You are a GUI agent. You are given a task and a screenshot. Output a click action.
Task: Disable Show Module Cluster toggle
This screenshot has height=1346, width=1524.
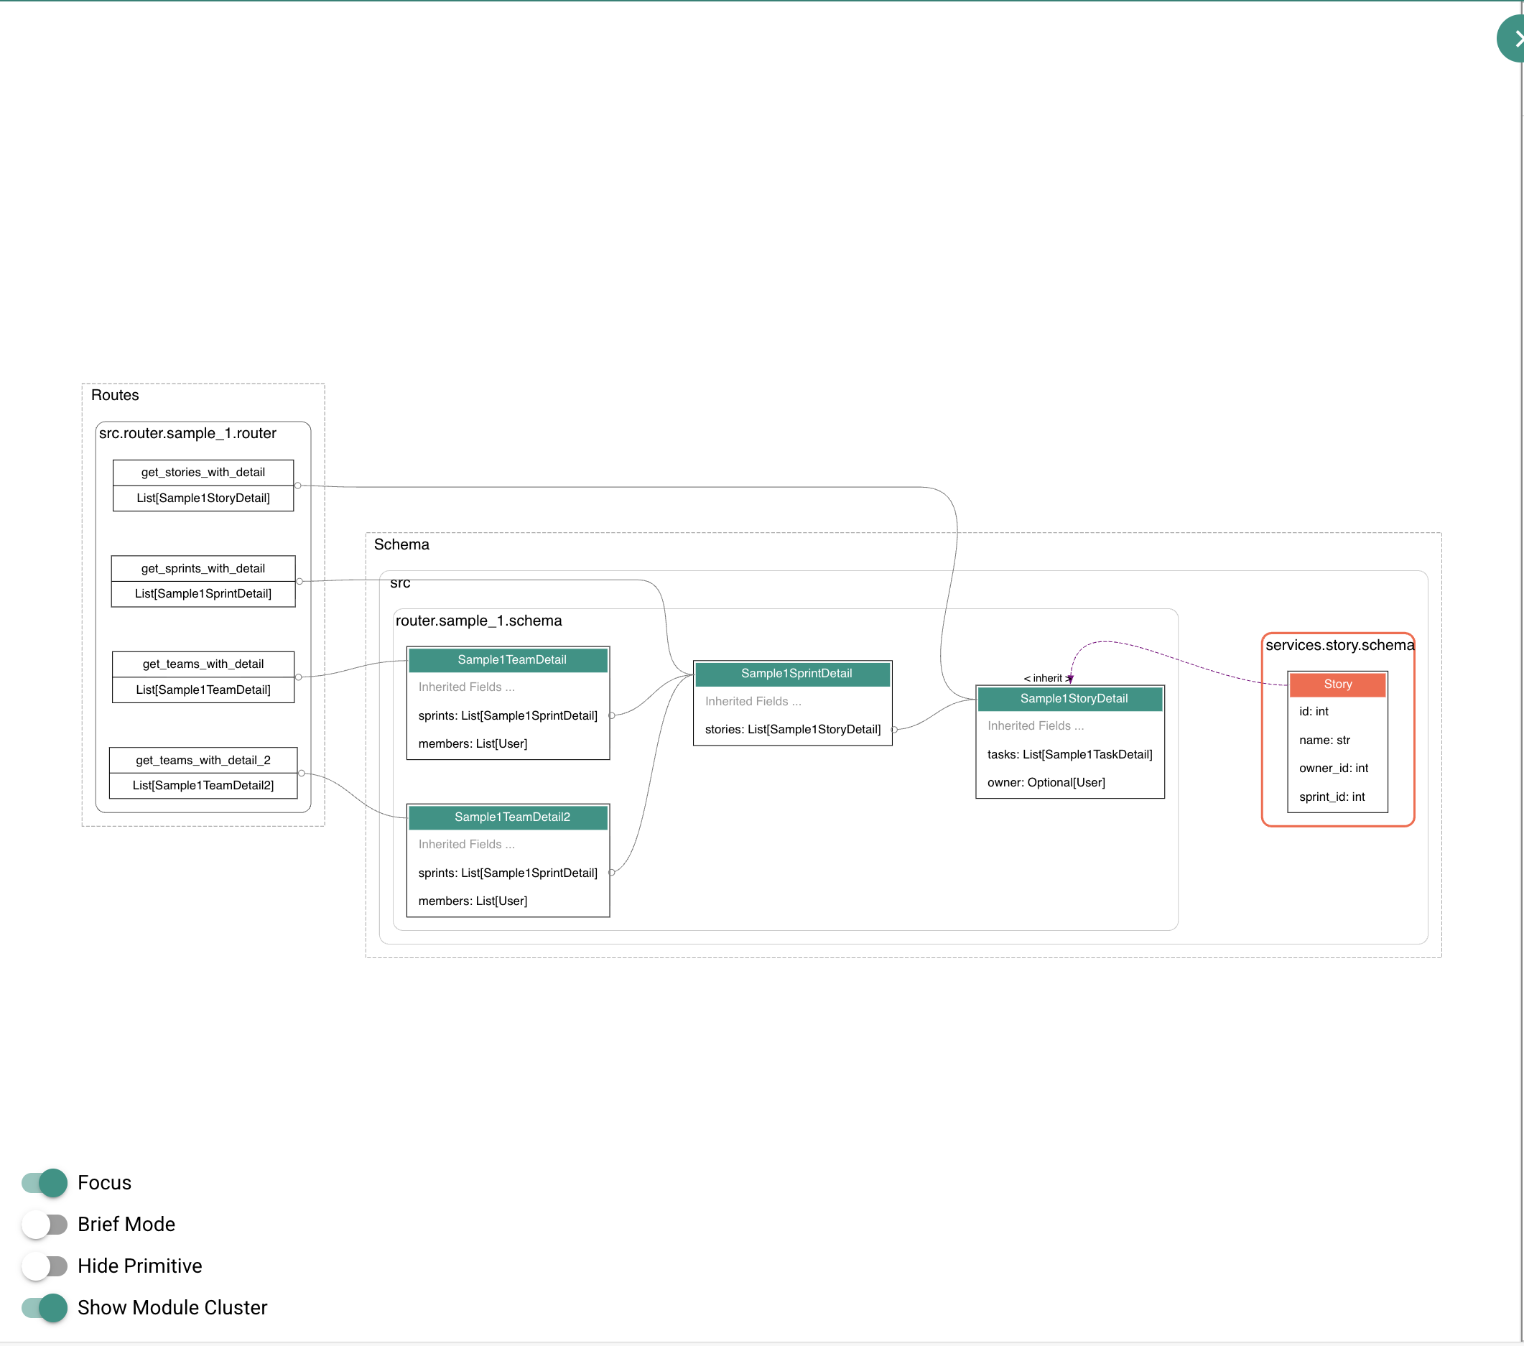tap(45, 1308)
